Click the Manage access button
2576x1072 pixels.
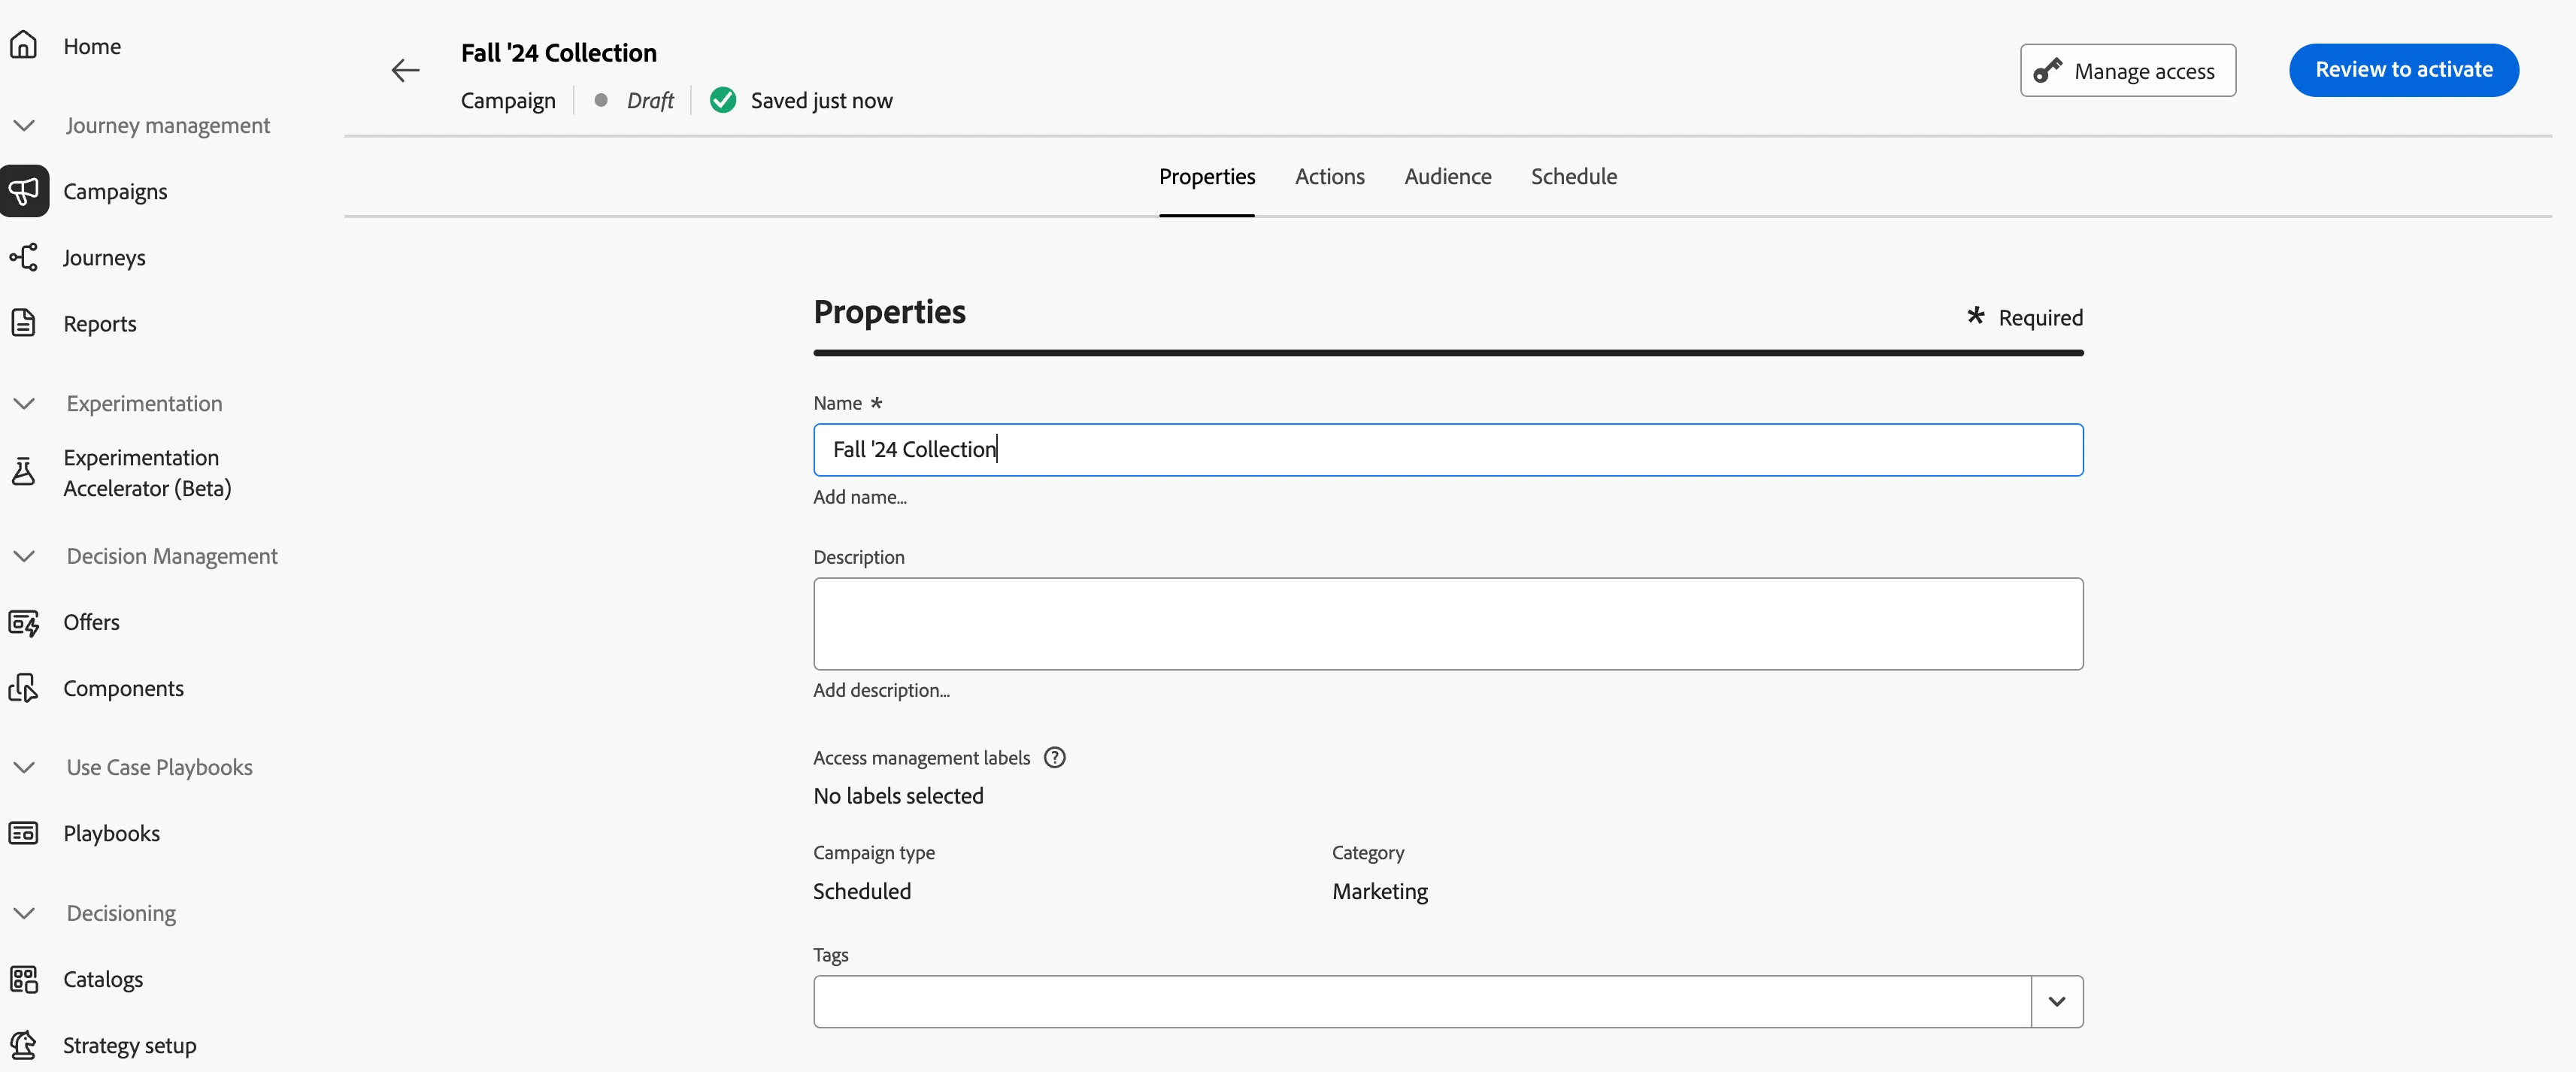(2127, 70)
